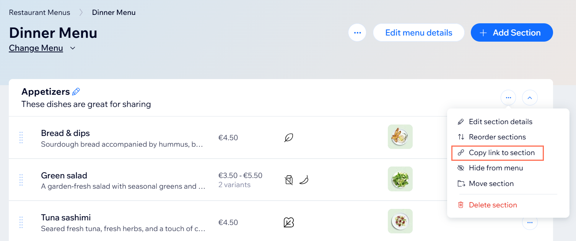Go to Restaurant Menus breadcrumb link

point(40,13)
